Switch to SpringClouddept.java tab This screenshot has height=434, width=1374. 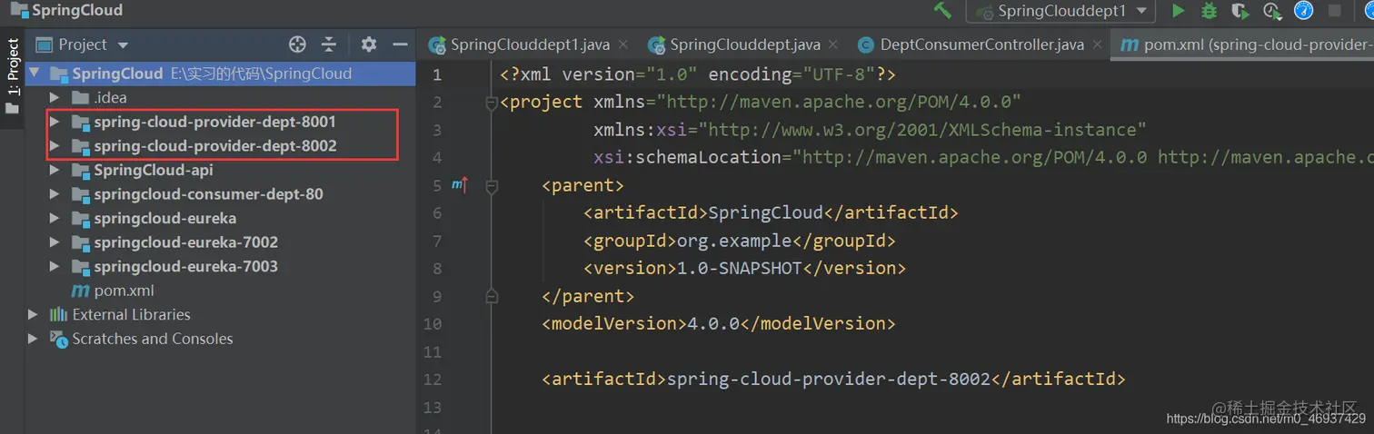tap(745, 44)
